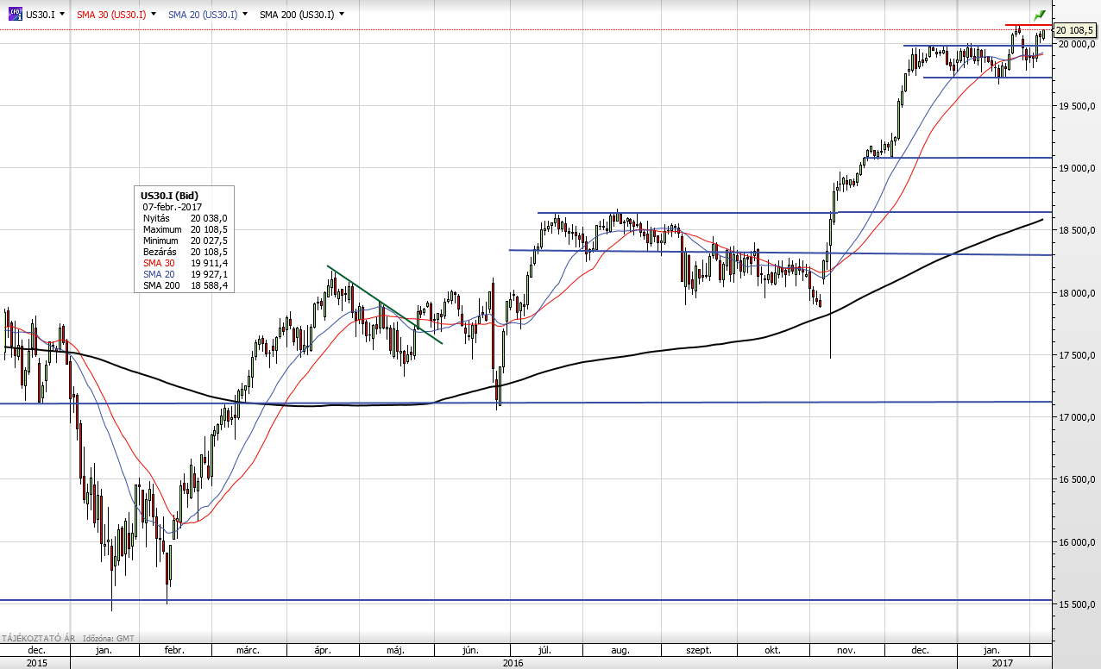Click the Minimum value 20 027,5

click(x=209, y=241)
